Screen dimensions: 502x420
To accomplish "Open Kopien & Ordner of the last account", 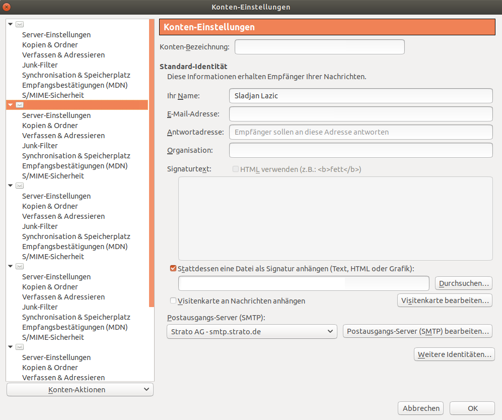I will 50,368.
